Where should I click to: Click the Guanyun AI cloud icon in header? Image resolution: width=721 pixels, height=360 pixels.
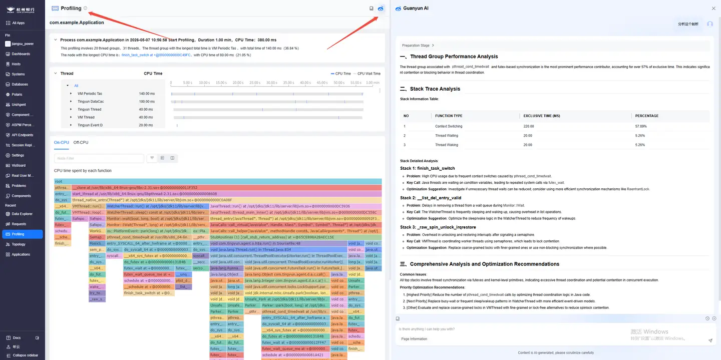coord(381,8)
